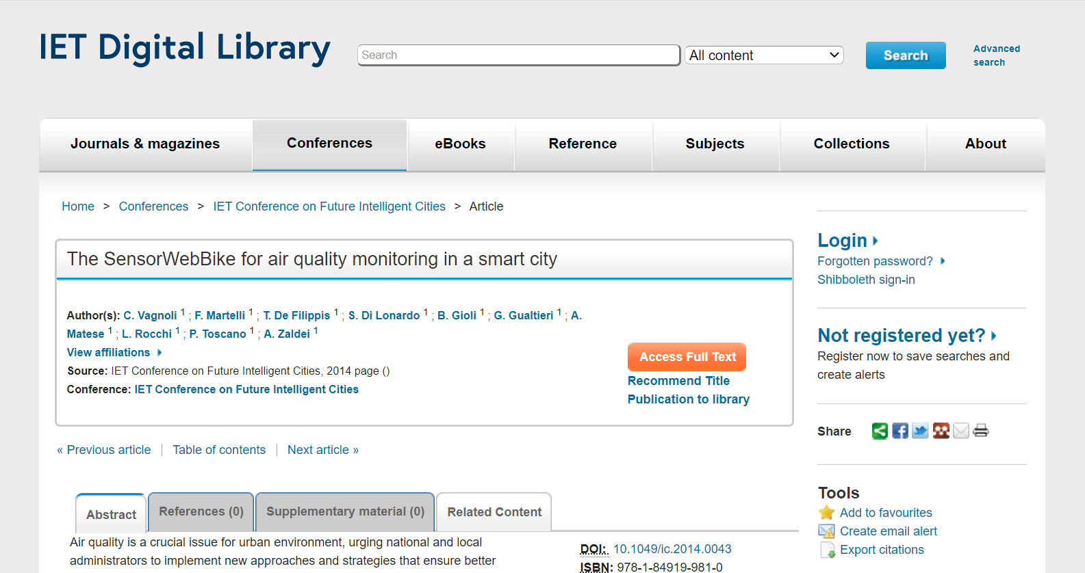1085x573 pixels.
Task: Click Export citations link
Action: point(882,550)
